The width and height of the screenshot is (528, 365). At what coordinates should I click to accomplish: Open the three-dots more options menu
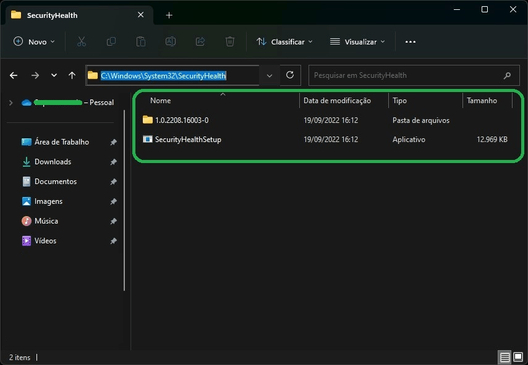pos(410,42)
